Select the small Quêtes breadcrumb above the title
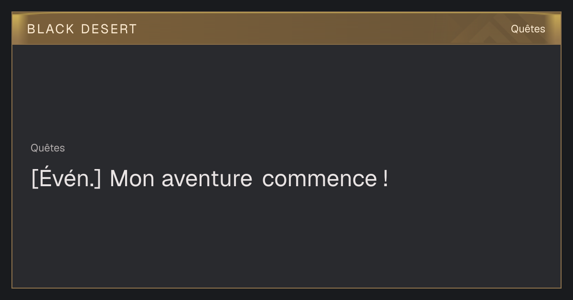This screenshot has width=573, height=300. click(48, 148)
